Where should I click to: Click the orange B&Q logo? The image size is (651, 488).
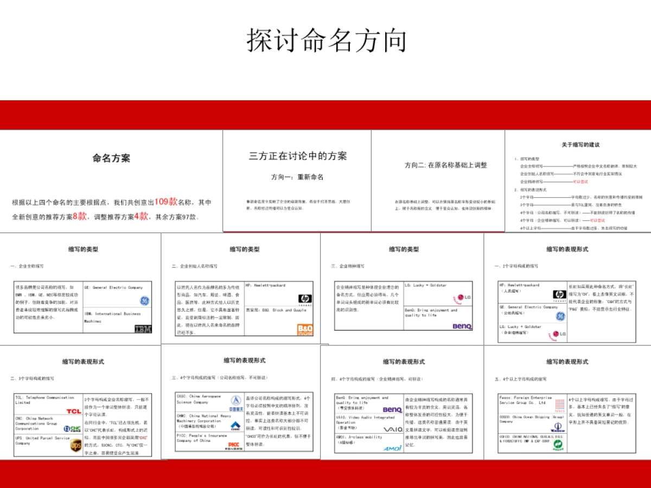click(304, 328)
